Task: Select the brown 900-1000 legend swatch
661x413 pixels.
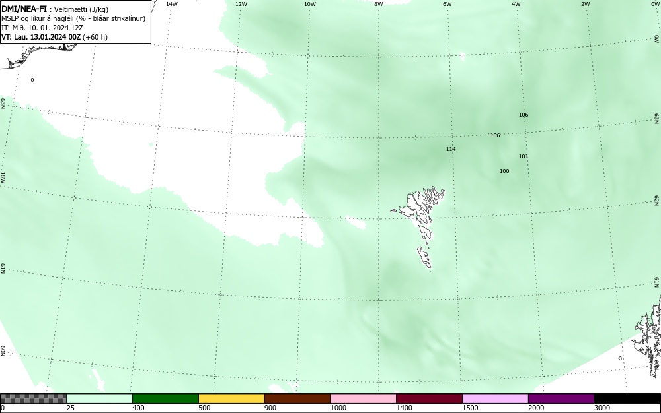Action: (x=297, y=398)
